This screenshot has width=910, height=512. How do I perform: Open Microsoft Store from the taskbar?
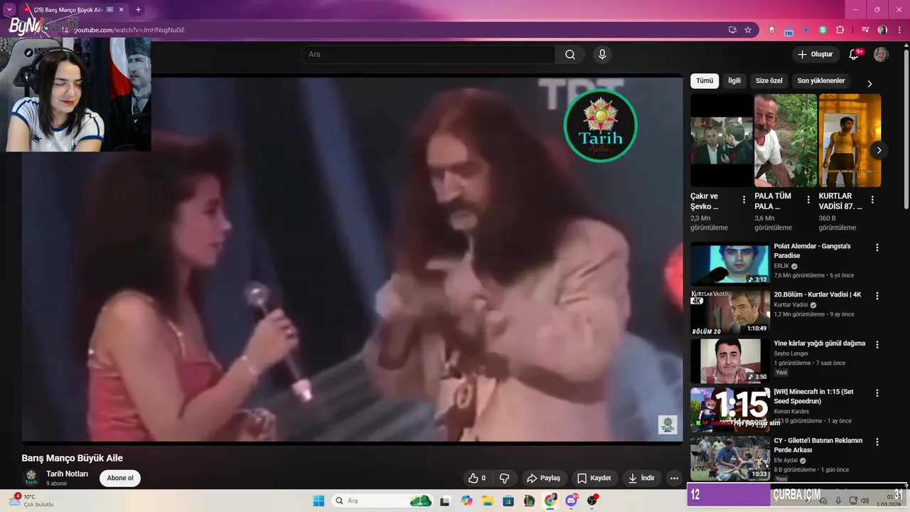coord(508,501)
